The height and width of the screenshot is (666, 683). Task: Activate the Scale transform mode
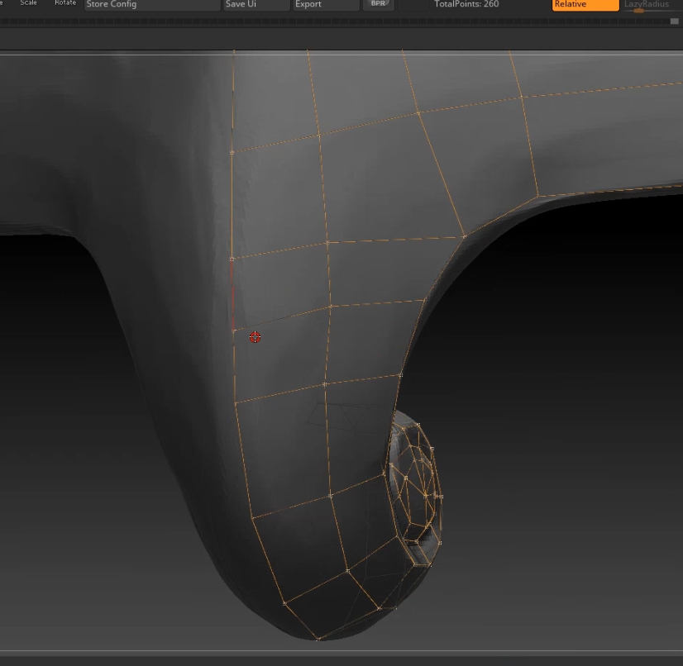[29, 3]
